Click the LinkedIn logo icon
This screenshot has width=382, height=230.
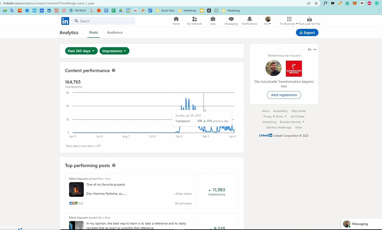(x=65, y=21)
